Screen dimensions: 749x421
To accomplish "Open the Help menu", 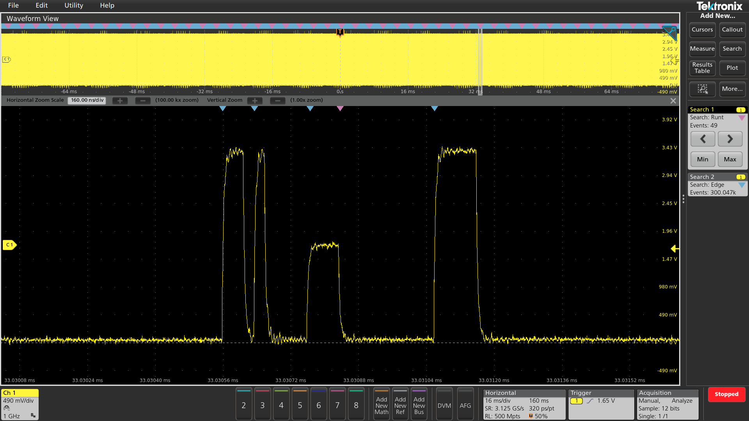I will click(x=107, y=5).
